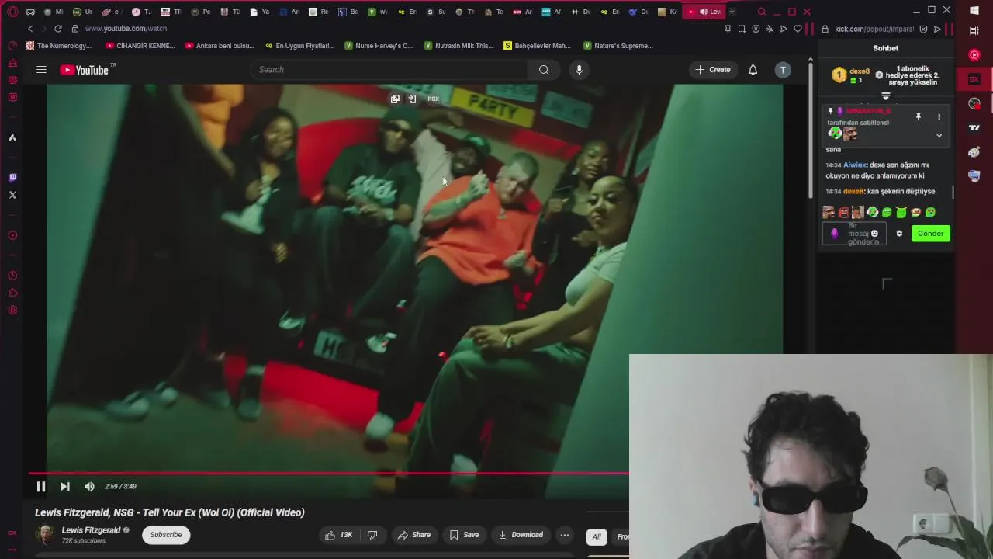Open TradingView icon in right sidebar
The height and width of the screenshot is (559, 993).
click(974, 128)
